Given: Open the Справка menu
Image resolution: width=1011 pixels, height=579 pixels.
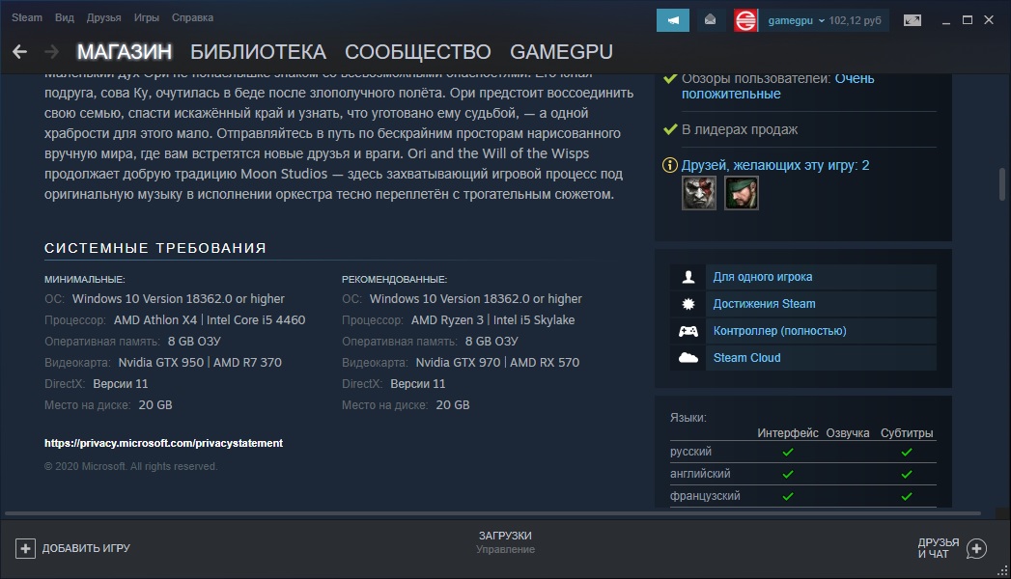Looking at the screenshot, I should coord(192,17).
